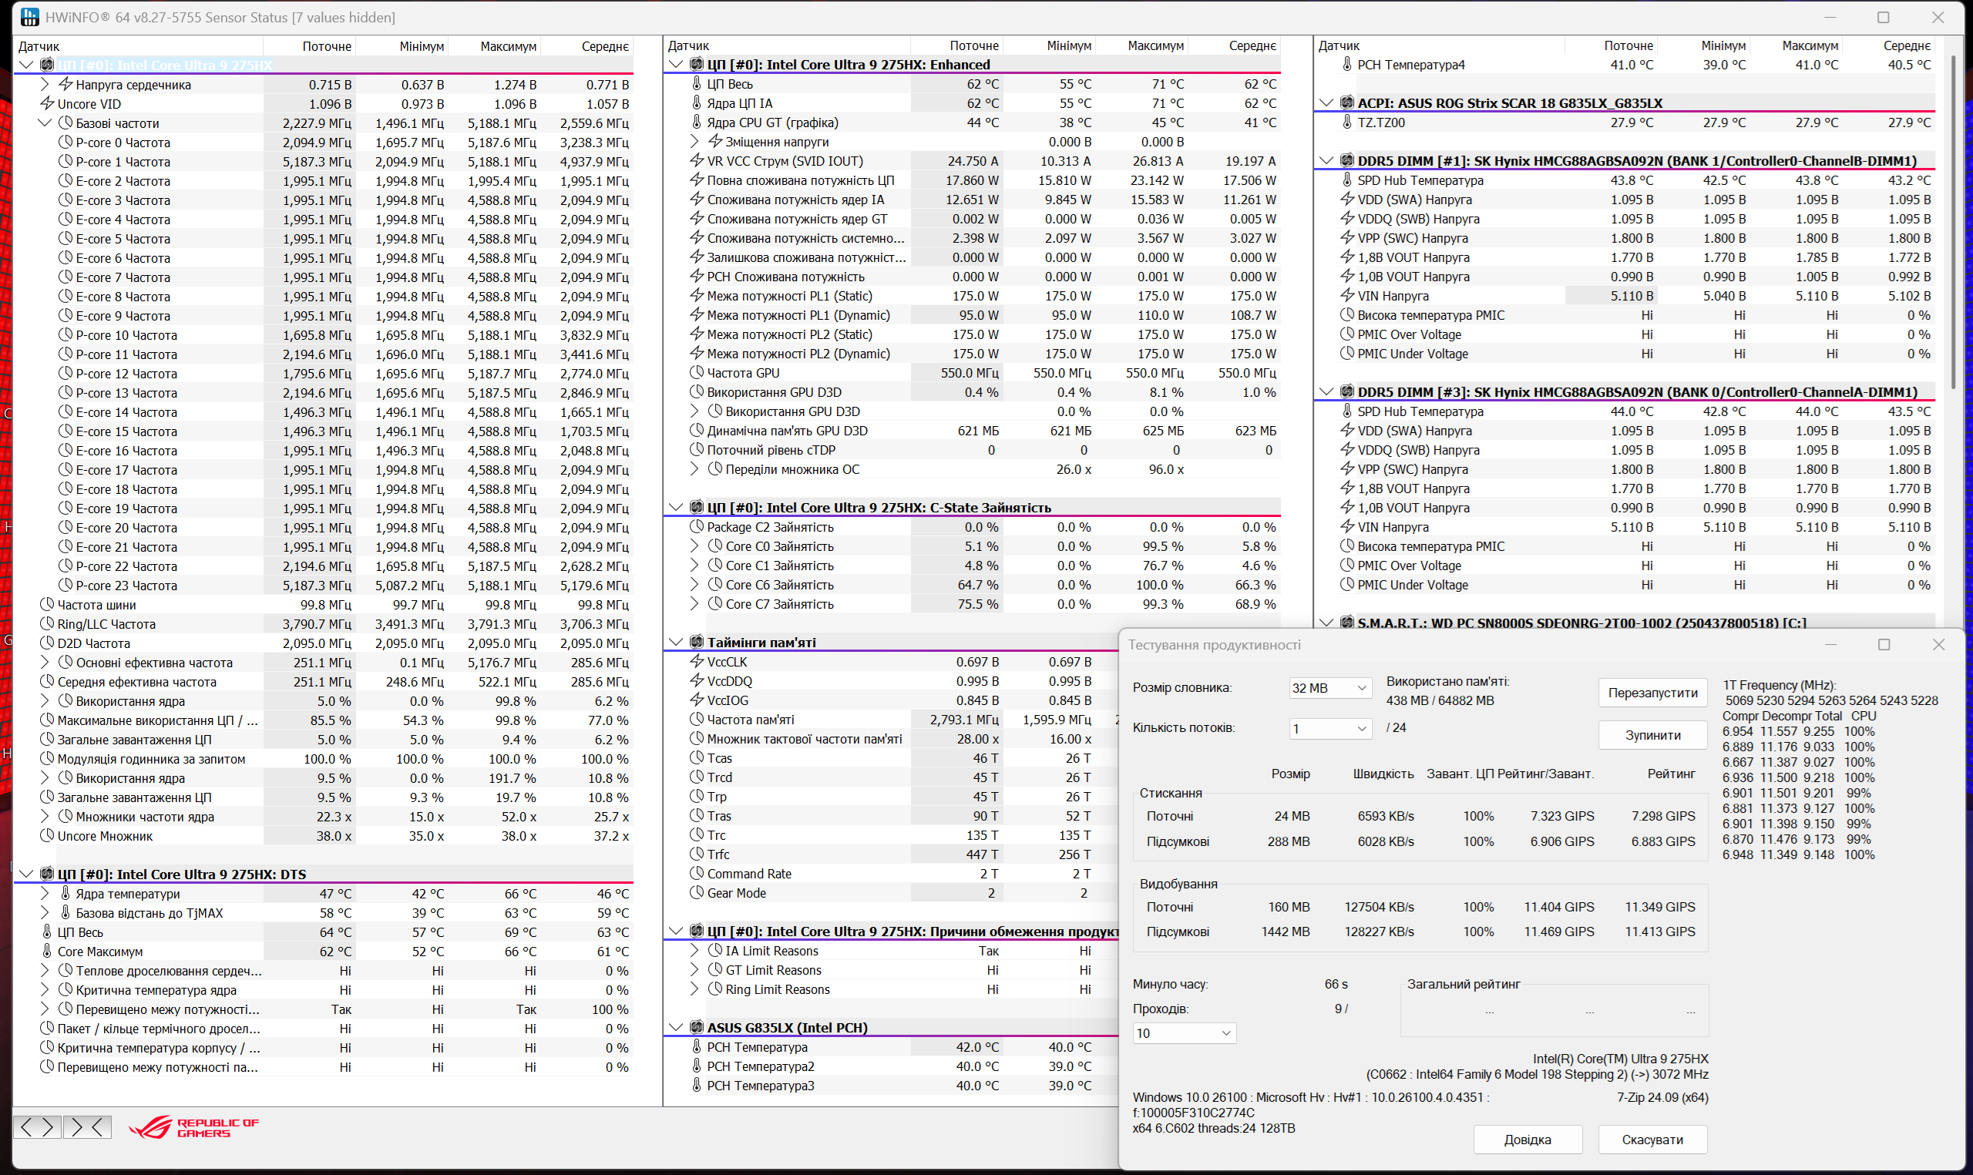
Task: Collapse the Таймінги пам'яті section
Action: [675, 642]
